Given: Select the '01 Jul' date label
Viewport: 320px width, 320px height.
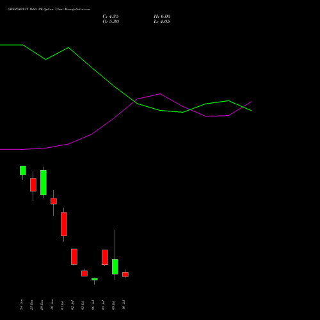Looking at the screenshot, I should pos(62,305).
